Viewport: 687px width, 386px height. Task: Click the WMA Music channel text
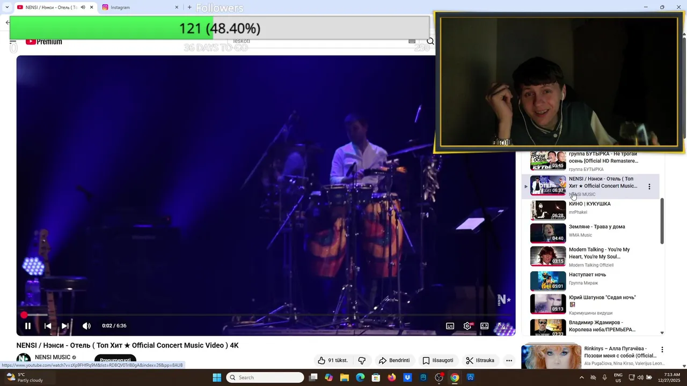point(580,235)
